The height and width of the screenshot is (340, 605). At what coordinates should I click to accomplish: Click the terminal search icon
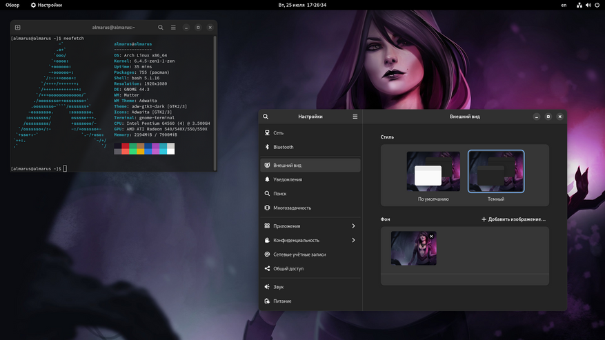point(161,28)
